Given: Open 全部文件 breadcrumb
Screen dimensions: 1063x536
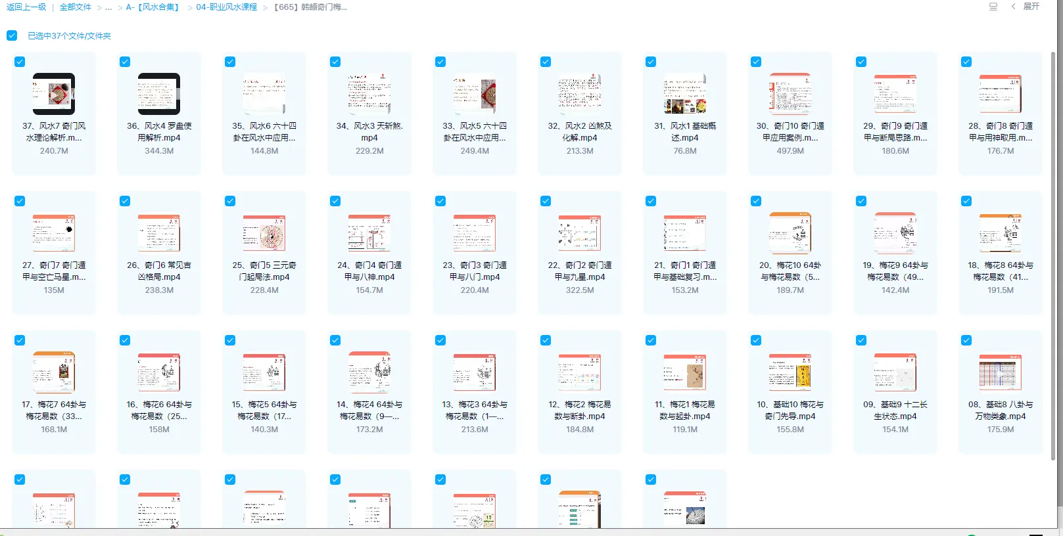Looking at the screenshot, I should coord(76,7).
